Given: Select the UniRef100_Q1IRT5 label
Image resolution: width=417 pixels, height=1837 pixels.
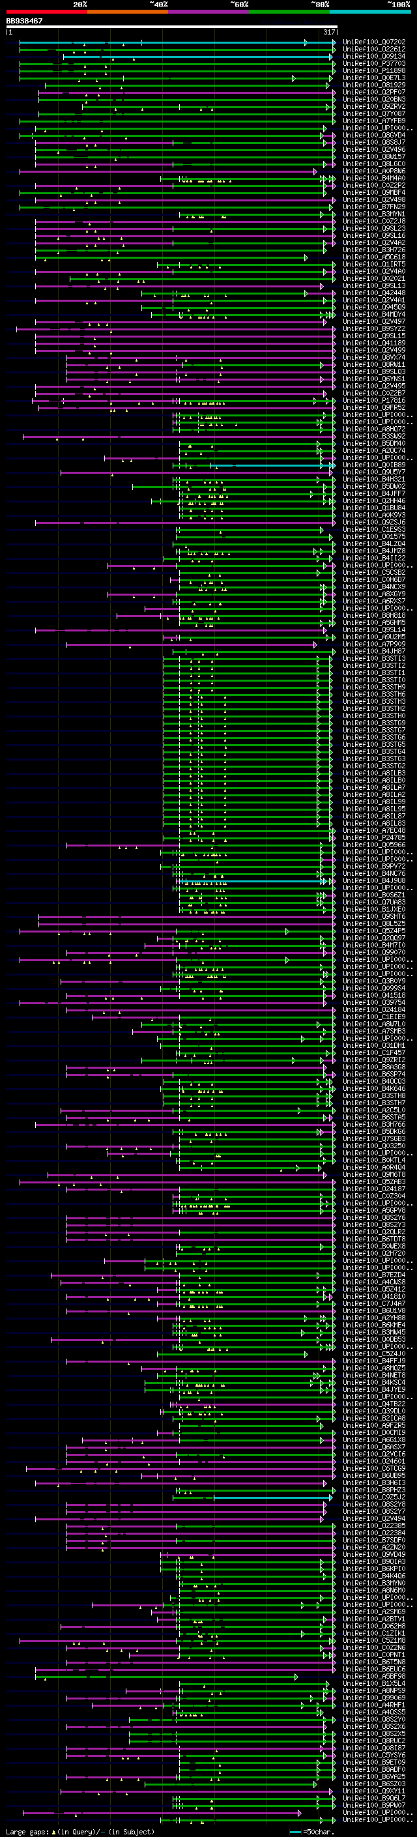Looking at the screenshot, I should pos(374,264).
